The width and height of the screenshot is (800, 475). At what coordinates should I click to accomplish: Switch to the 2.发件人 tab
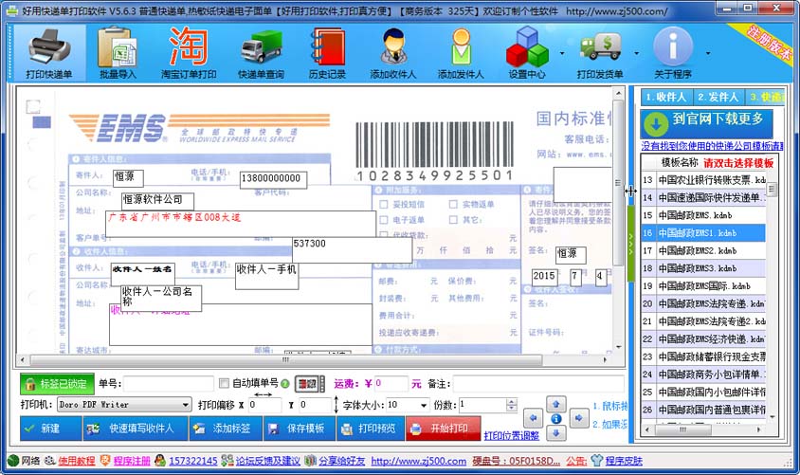point(718,97)
